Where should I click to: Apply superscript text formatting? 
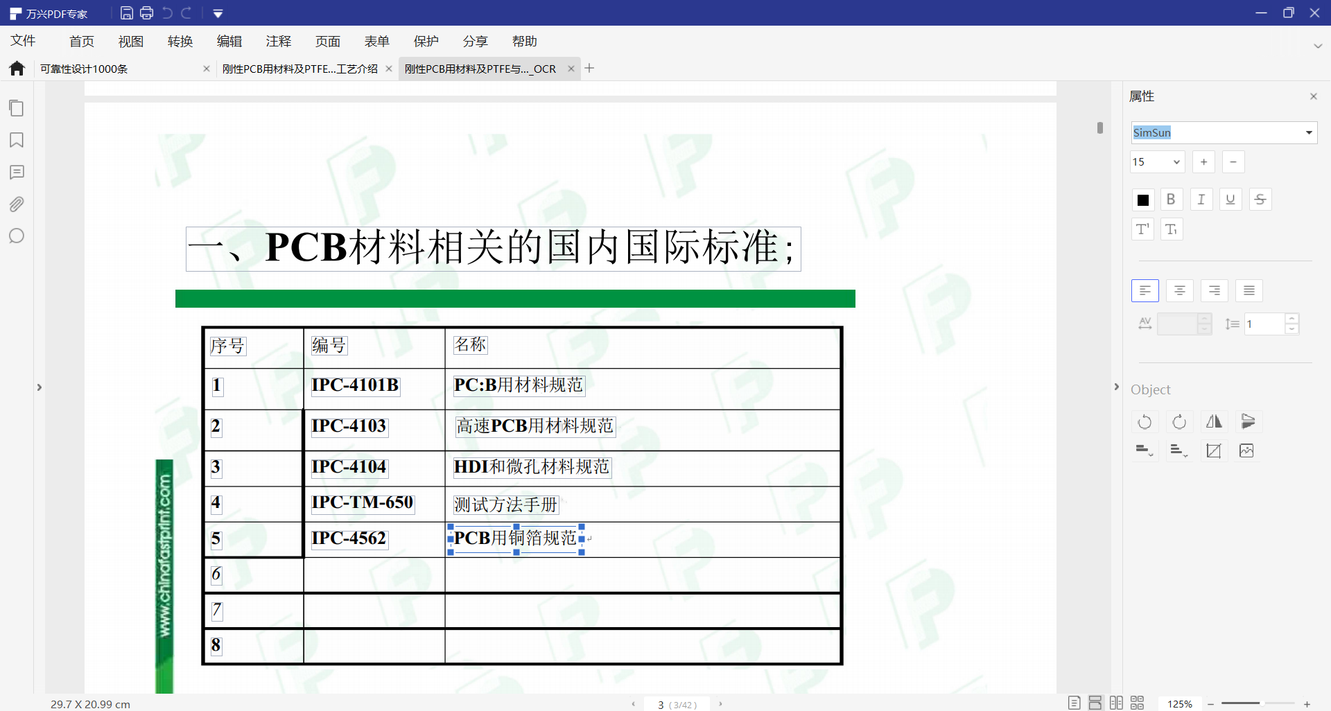tap(1142, 229)
